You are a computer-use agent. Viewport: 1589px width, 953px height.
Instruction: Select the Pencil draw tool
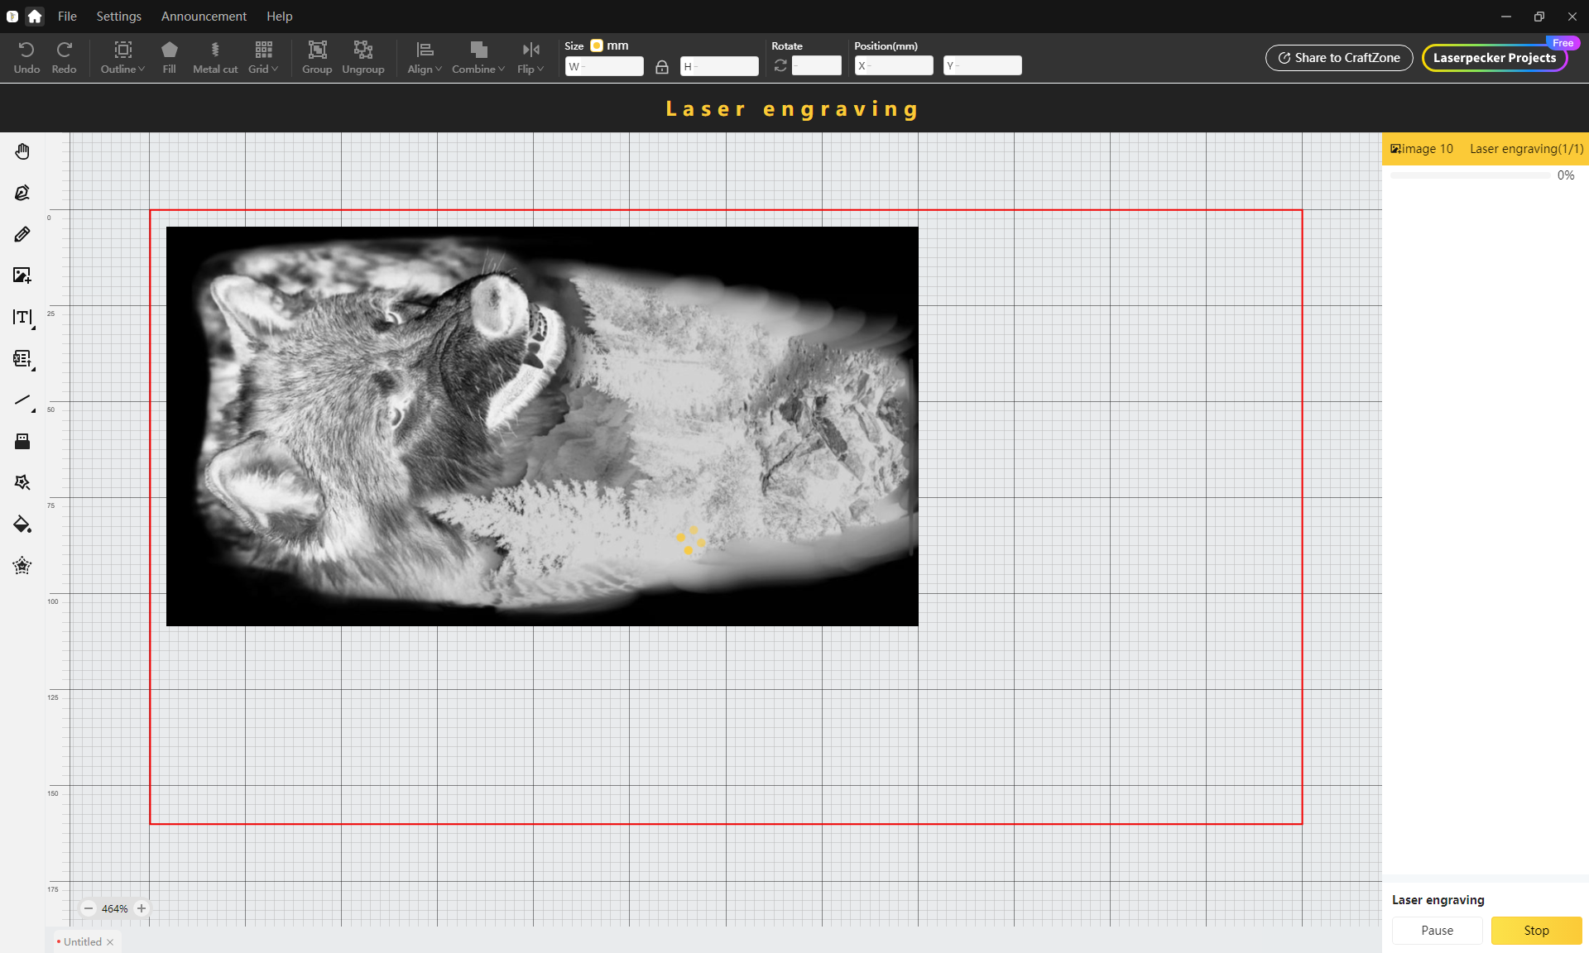[22, 234]
